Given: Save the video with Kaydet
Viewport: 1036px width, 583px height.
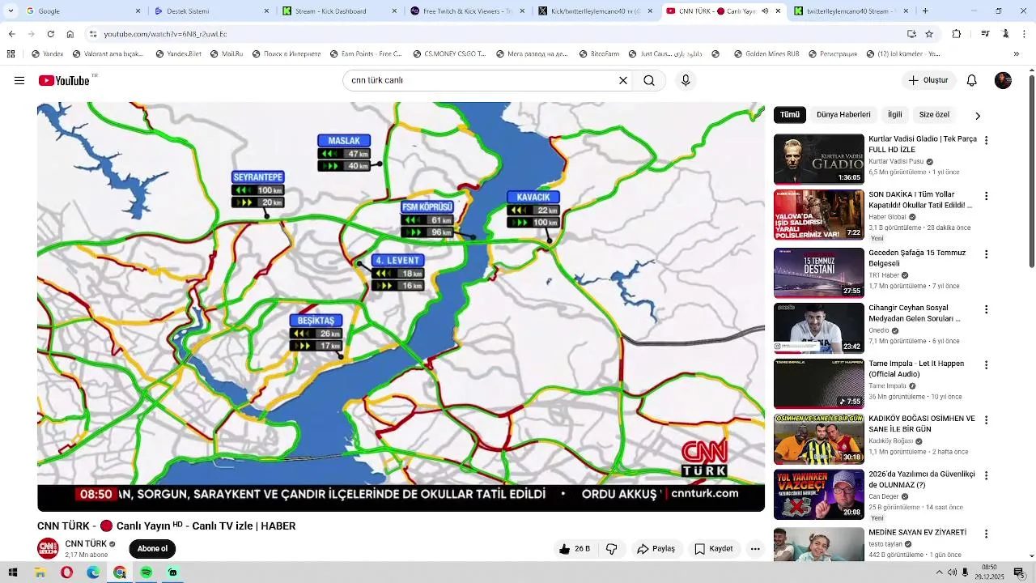Looking at the screenshot, I should [x=713, y=548].
